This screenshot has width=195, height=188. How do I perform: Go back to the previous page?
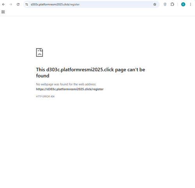tap(4, 4)
